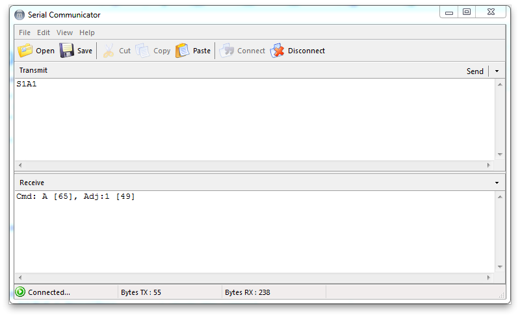Click the Receive horizontal scrollbar right arrow
This screenshot has height=317, width=520.
pyautogui.click(x=489, y=278)
